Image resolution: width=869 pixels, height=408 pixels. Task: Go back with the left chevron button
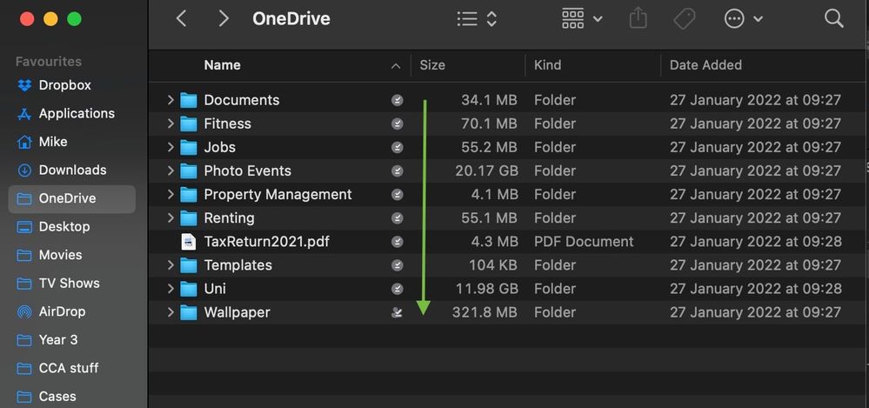tap(181, 19)
